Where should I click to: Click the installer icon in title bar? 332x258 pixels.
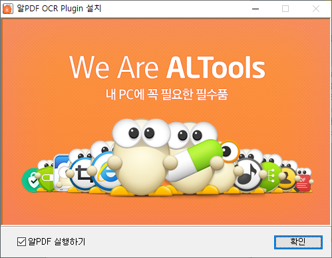pyautogui.click(x=8, y=9)
